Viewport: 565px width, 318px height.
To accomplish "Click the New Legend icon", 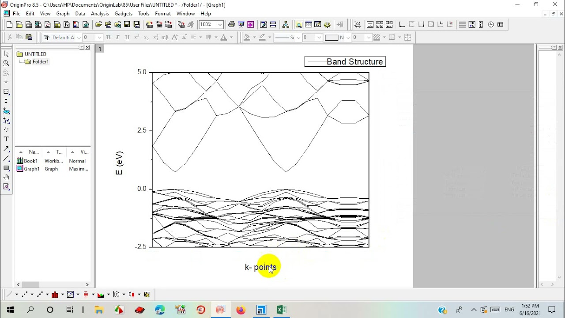I will [472, 25].
